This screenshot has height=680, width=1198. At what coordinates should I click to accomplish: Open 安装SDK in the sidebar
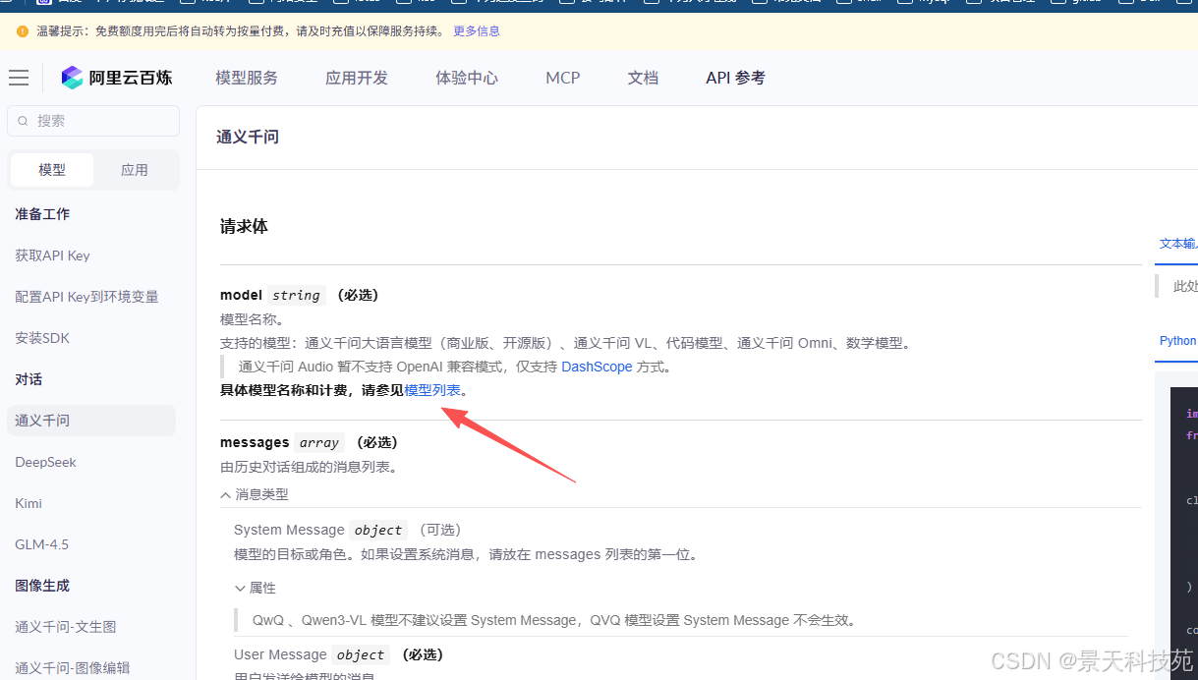pyautogui.click(x=42, y=338)
